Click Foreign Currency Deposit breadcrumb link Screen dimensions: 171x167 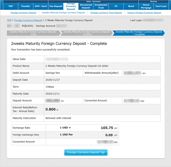click(x=28, y=20)
